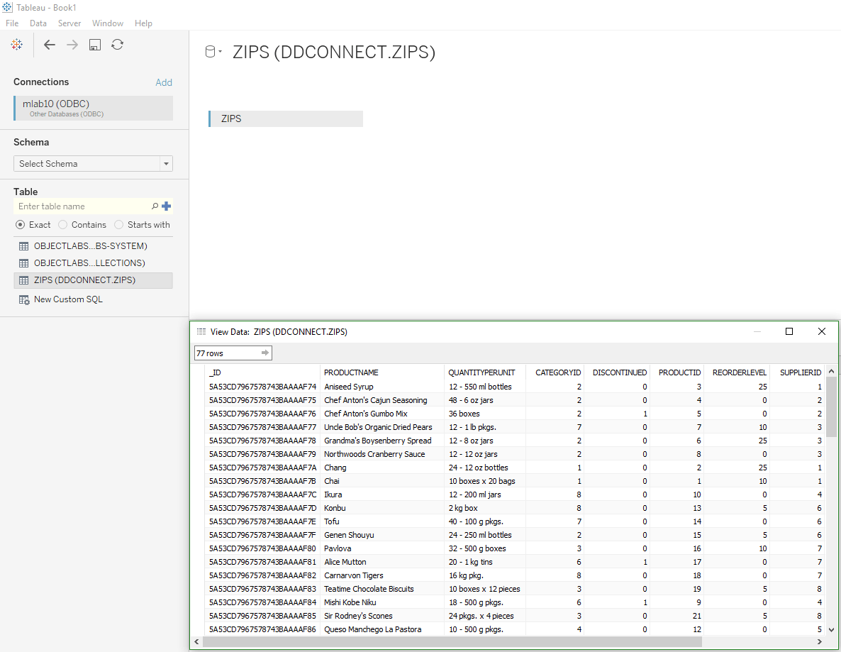This screenshot has width=841, height=652.
Task: Click the scroll right arrow in View Data
Action: pyautogui.click(x=820, y=641)
